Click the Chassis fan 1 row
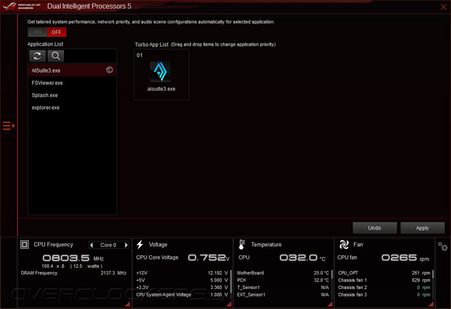Image resolution: width=451 pixels, height=309 pixels. (384, 280)
